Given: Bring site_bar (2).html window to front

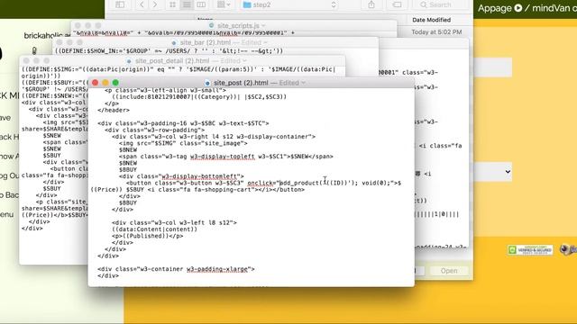Looking at the screenshot, I should [x=215, y=42].
